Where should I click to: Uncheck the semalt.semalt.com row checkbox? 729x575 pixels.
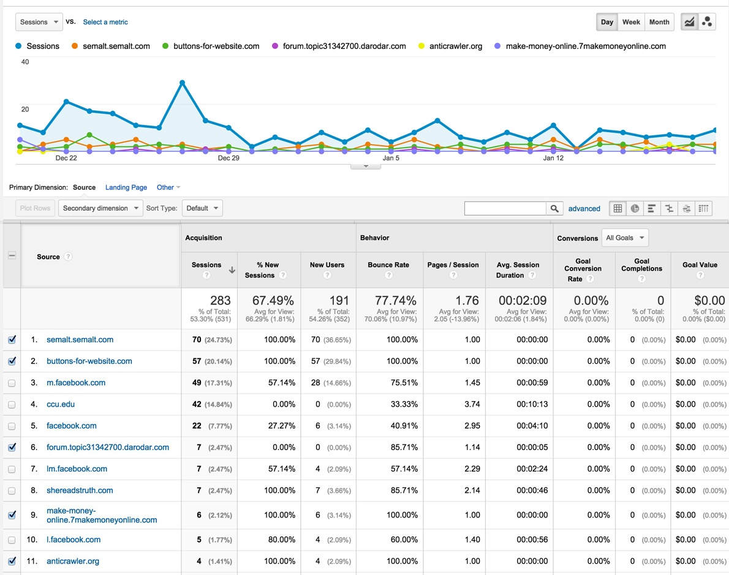(x=12, y=340)
